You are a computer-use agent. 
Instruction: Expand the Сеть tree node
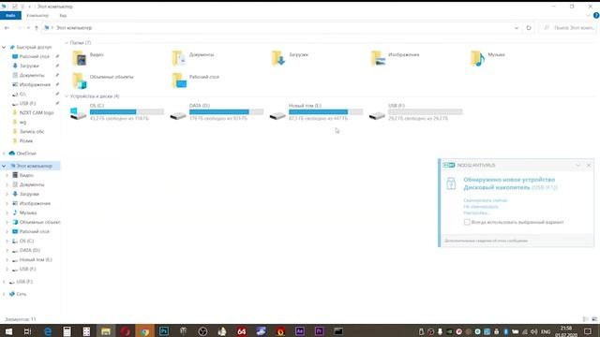pos(4,294)
